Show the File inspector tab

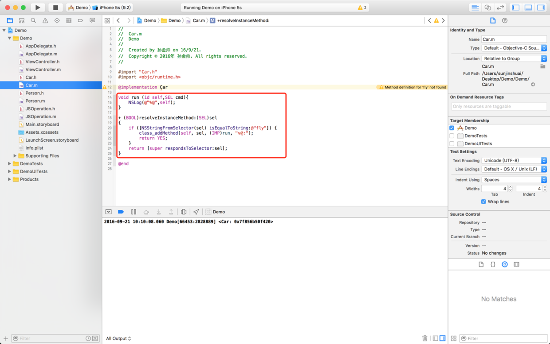[493, 20]
